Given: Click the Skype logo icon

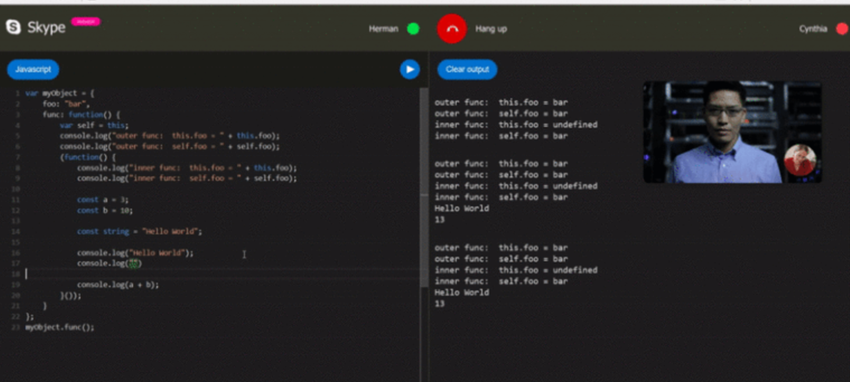Looking at the screenshot, I should pos(13,27).
